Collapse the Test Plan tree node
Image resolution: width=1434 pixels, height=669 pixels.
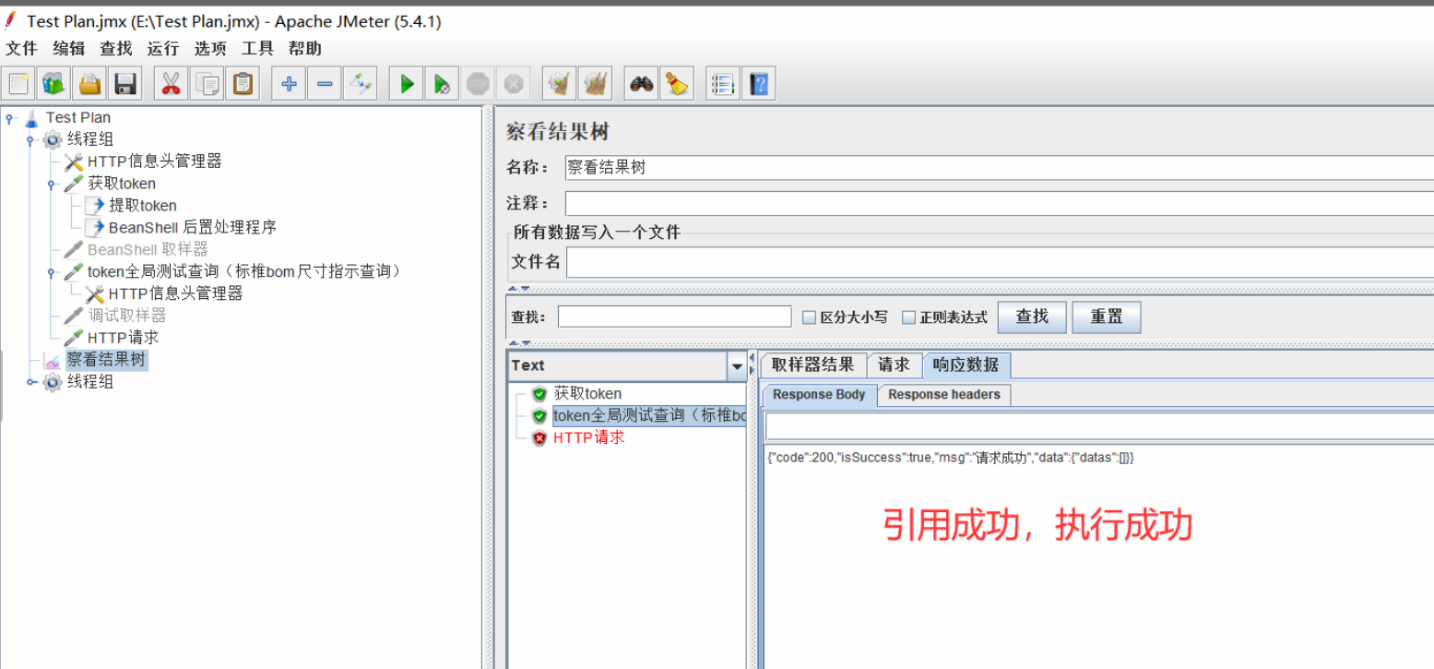coord(11,118)
